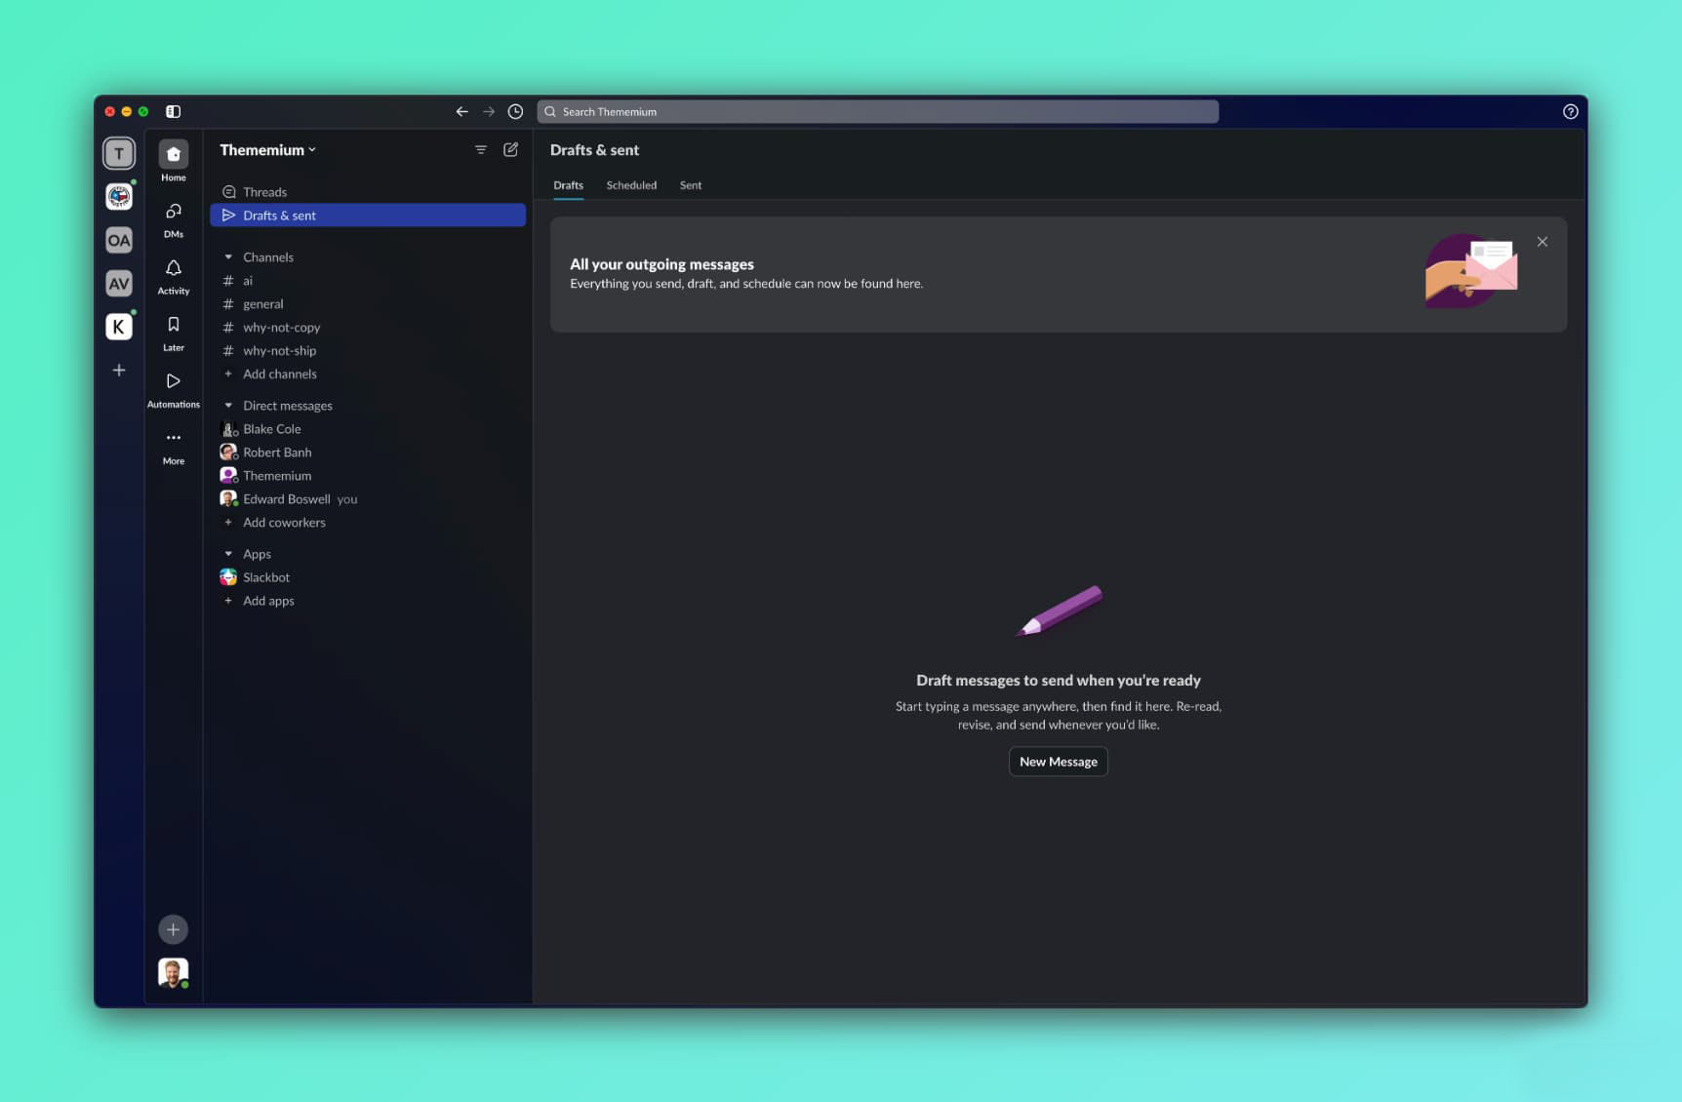Viewport: 1682px width, 1102px height.
Task: Open the Thememium workspace menu
Action: click(x=267, y=149)
